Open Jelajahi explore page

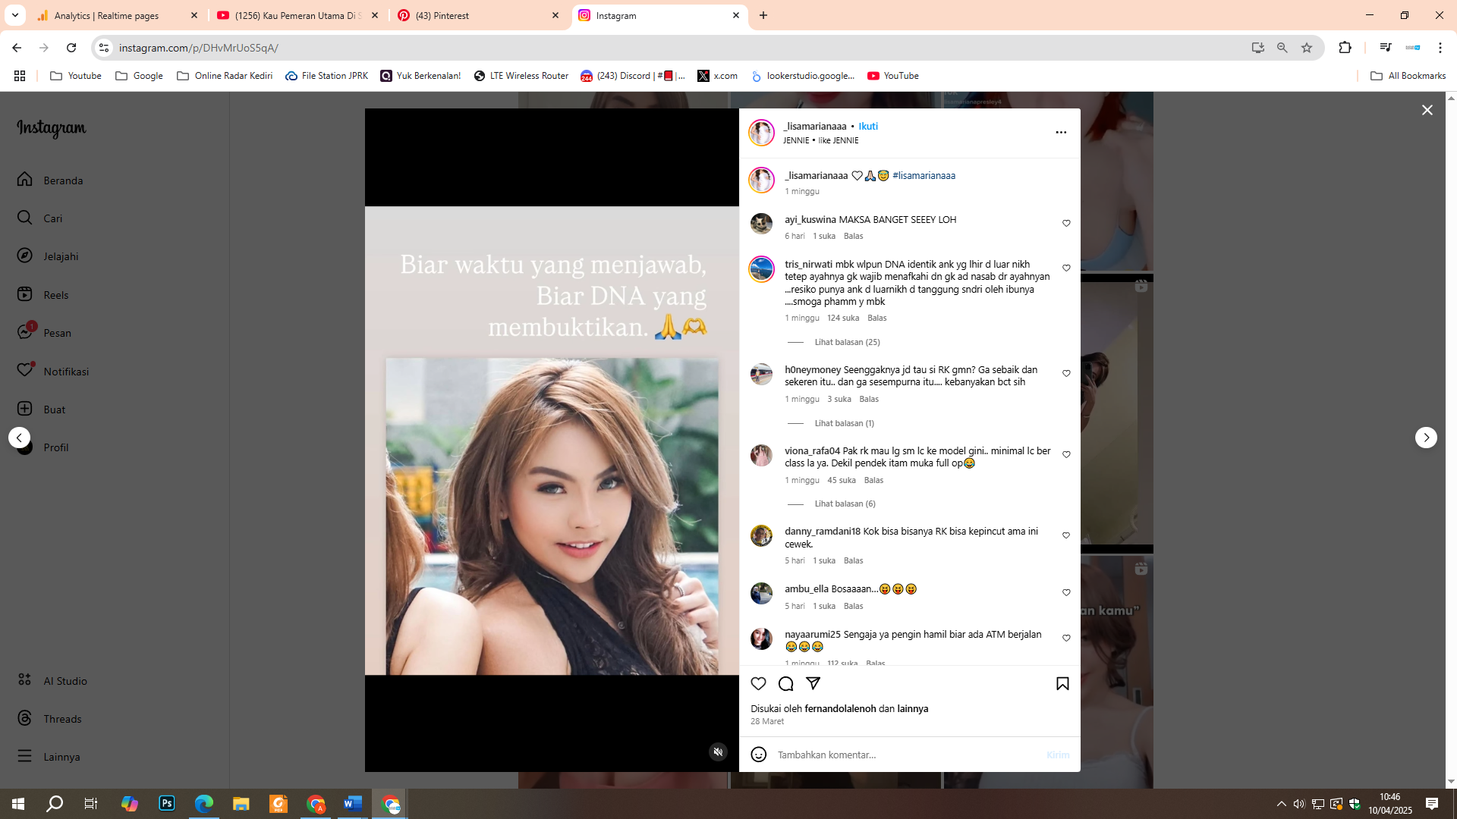tap(48, 256)
